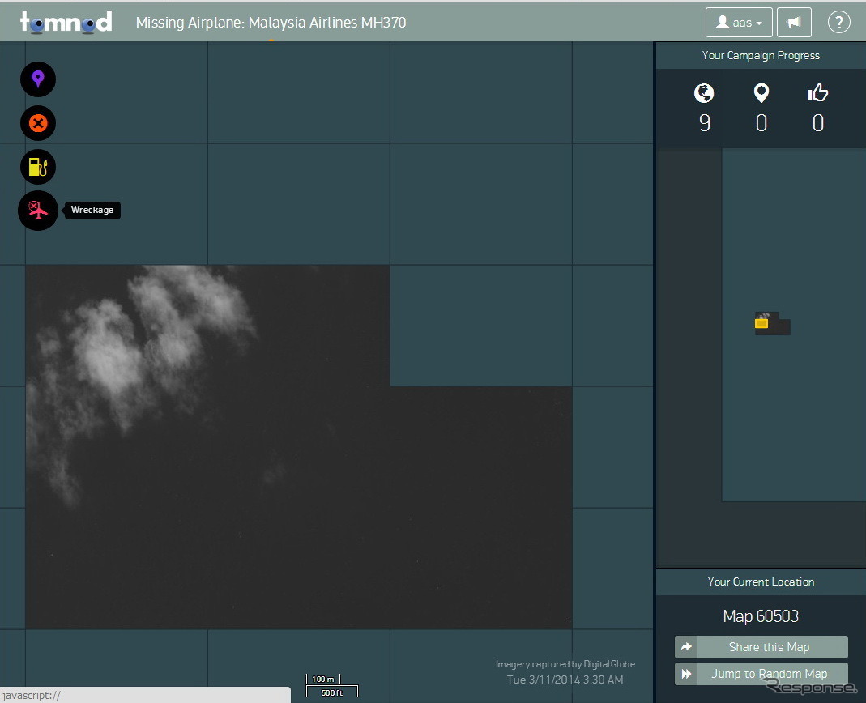Viewport: 866px width, 703px height.
Task: Click the thumbs-up agreement counter icon
Action: tap(817, 94)
